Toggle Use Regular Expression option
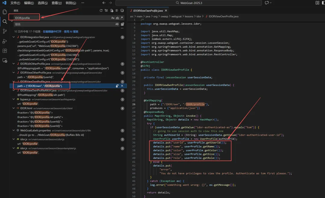 tap(122, 18)
